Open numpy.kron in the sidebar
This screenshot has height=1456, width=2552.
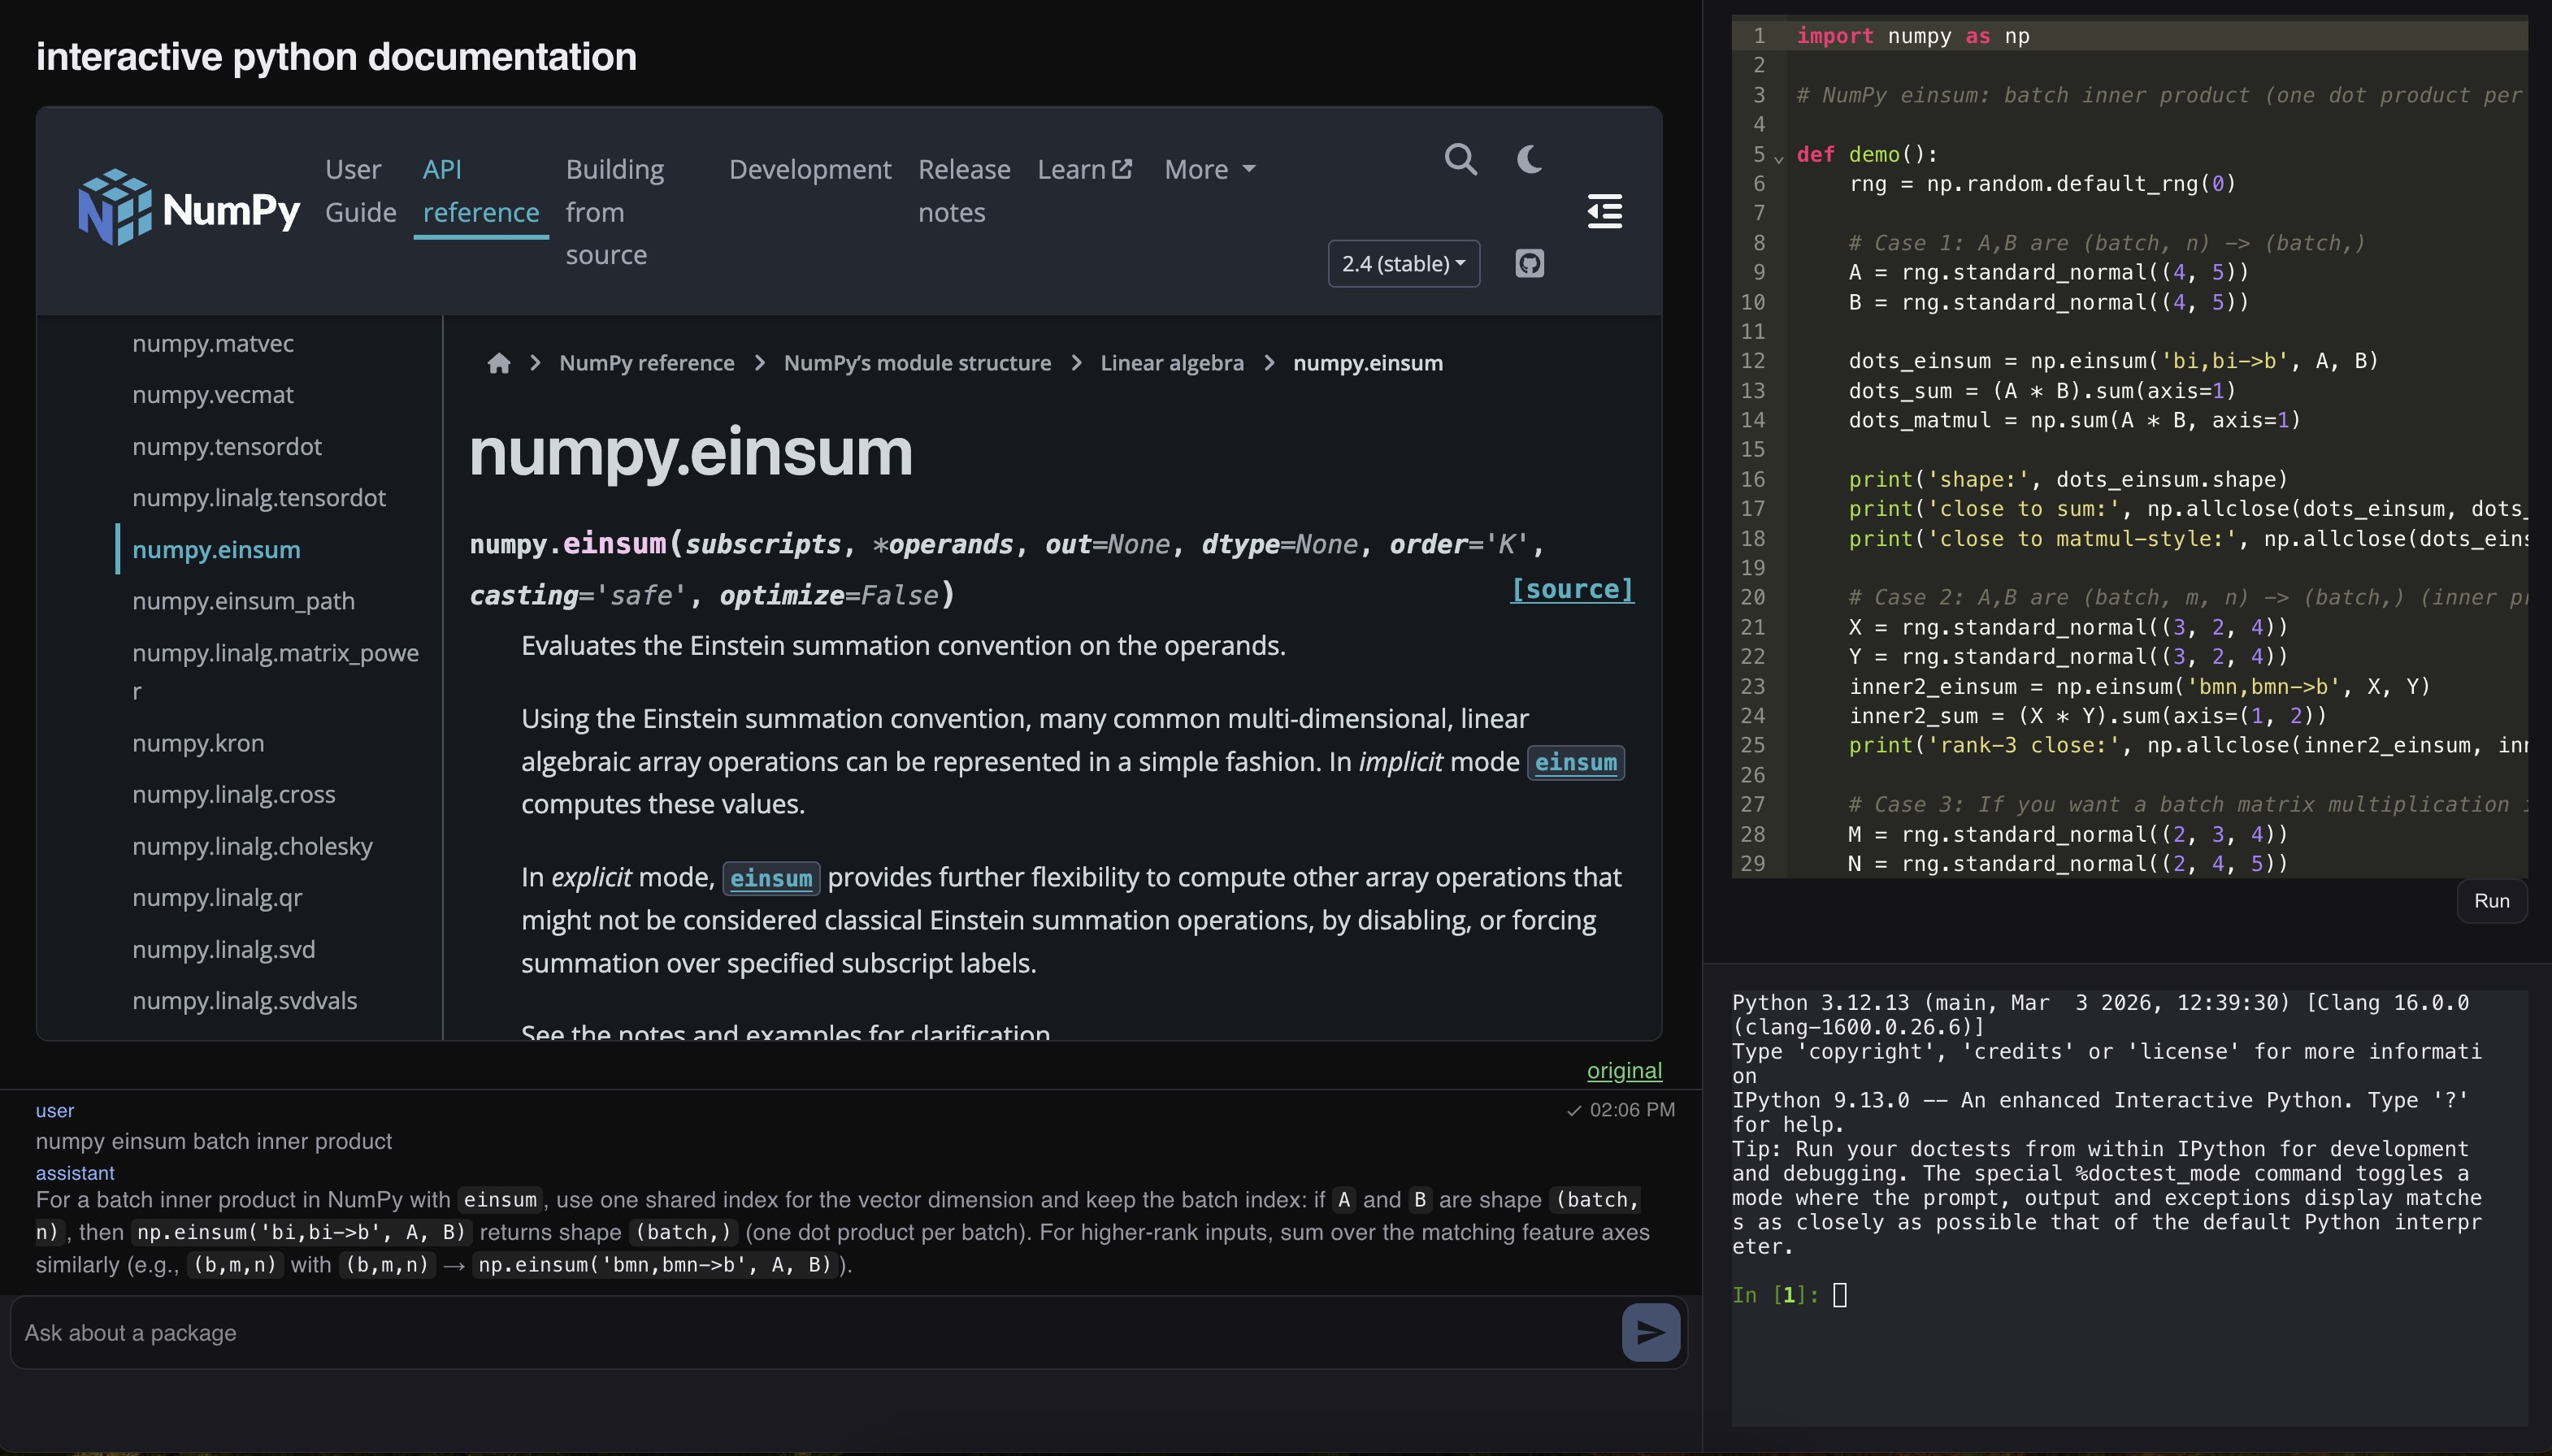[198, 744]
